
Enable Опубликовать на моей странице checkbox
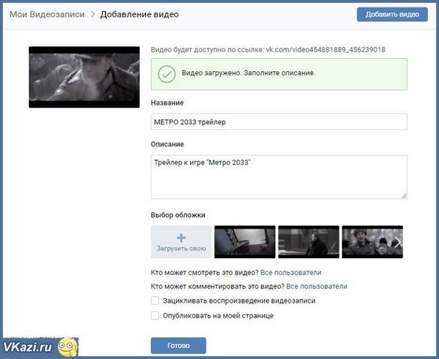[x=155, y=316]
